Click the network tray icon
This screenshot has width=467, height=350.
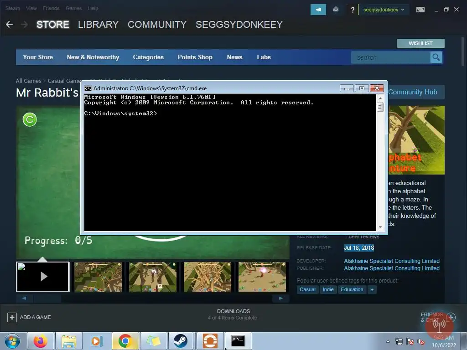coord(399,341)
